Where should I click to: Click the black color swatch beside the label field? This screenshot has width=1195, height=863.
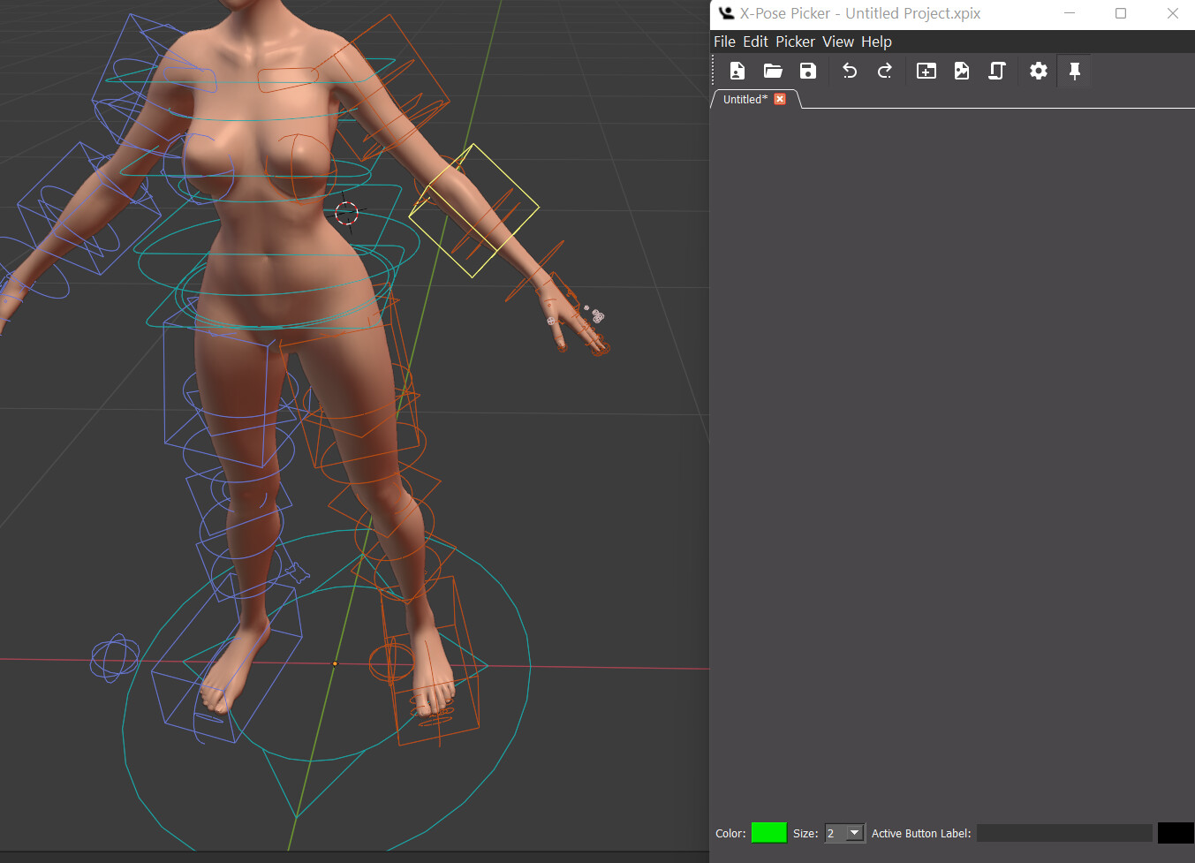[1176, 833]
